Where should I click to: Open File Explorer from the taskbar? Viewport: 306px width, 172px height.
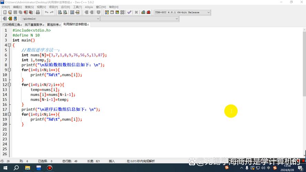click(28, 168)
